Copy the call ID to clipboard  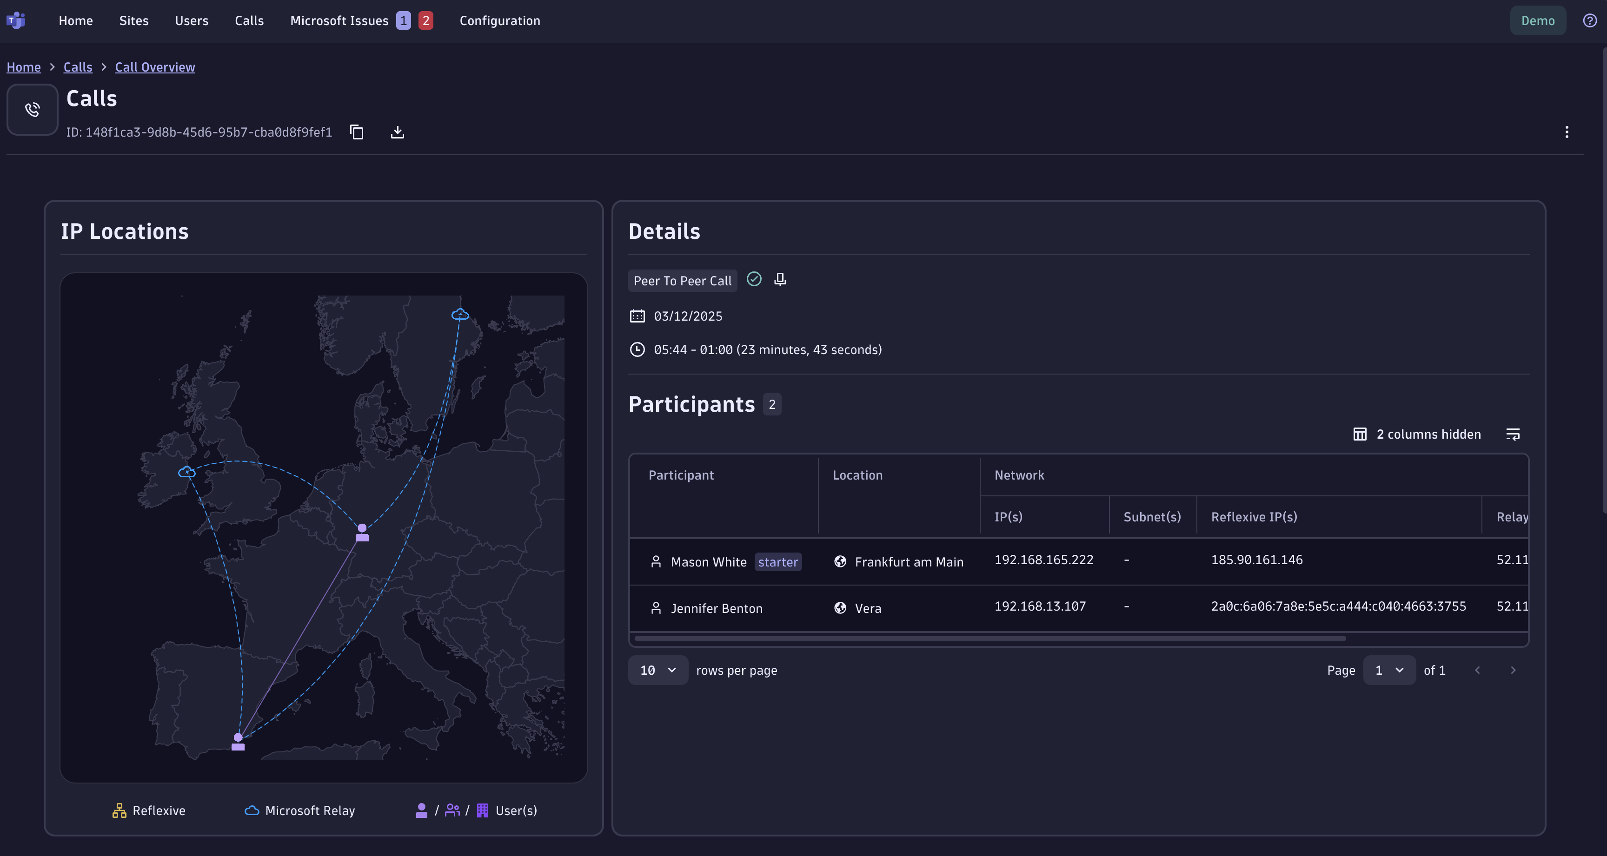356,132
